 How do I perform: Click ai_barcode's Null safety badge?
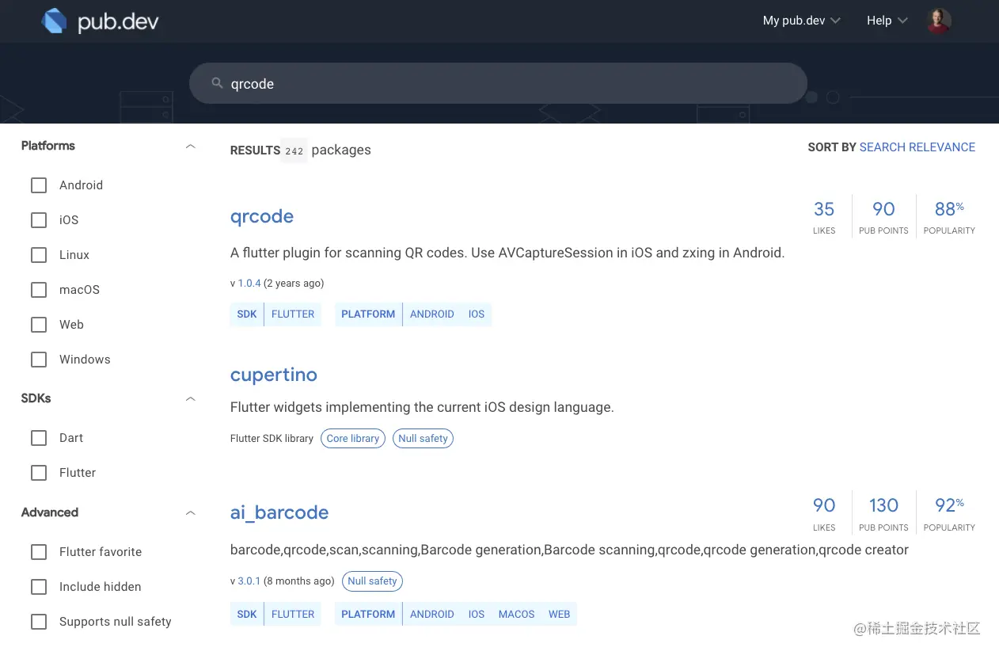pos(372,581)
